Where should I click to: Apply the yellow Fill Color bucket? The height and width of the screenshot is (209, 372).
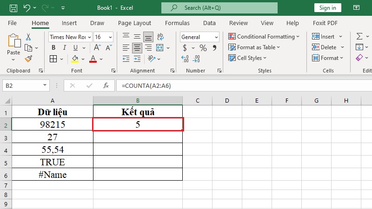click(75, 59)
